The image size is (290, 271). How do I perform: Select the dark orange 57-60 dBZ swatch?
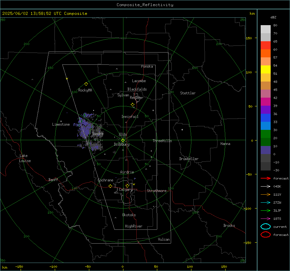click(x=266, y=53)
